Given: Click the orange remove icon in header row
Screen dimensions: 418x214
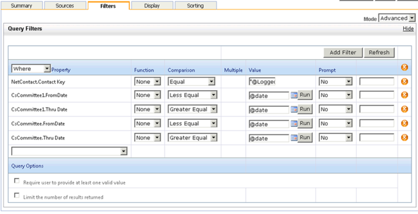Looking at the screenshot, I should (x=405, y=68).
